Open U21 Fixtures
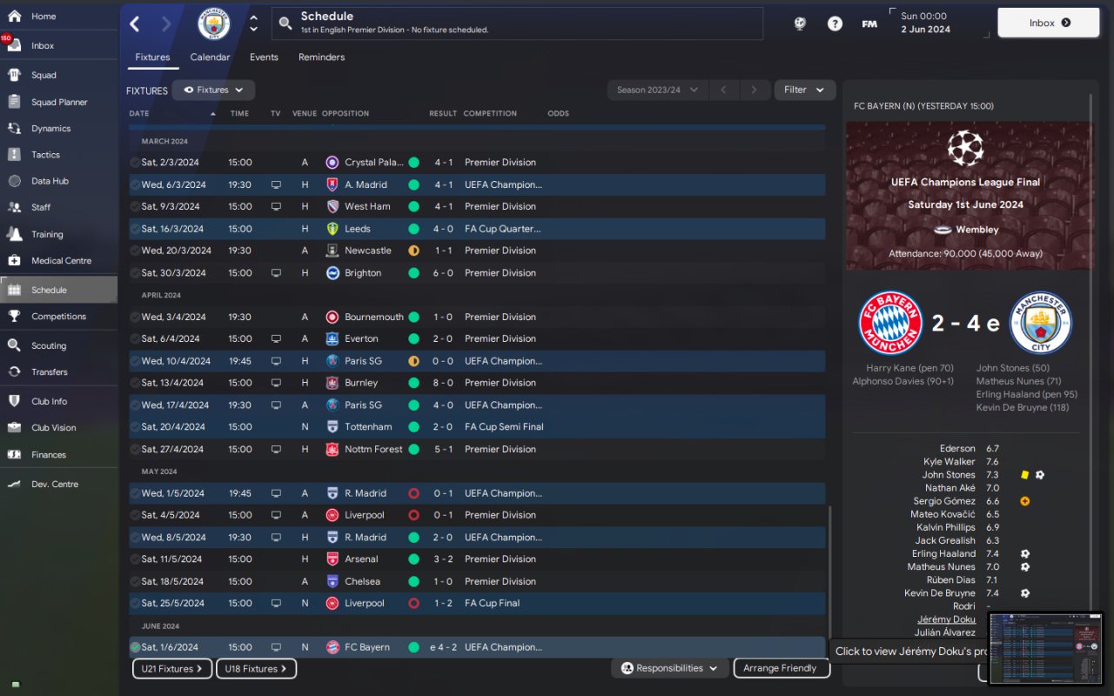This screenshot has height=696, width=1114. click(172, 669)
